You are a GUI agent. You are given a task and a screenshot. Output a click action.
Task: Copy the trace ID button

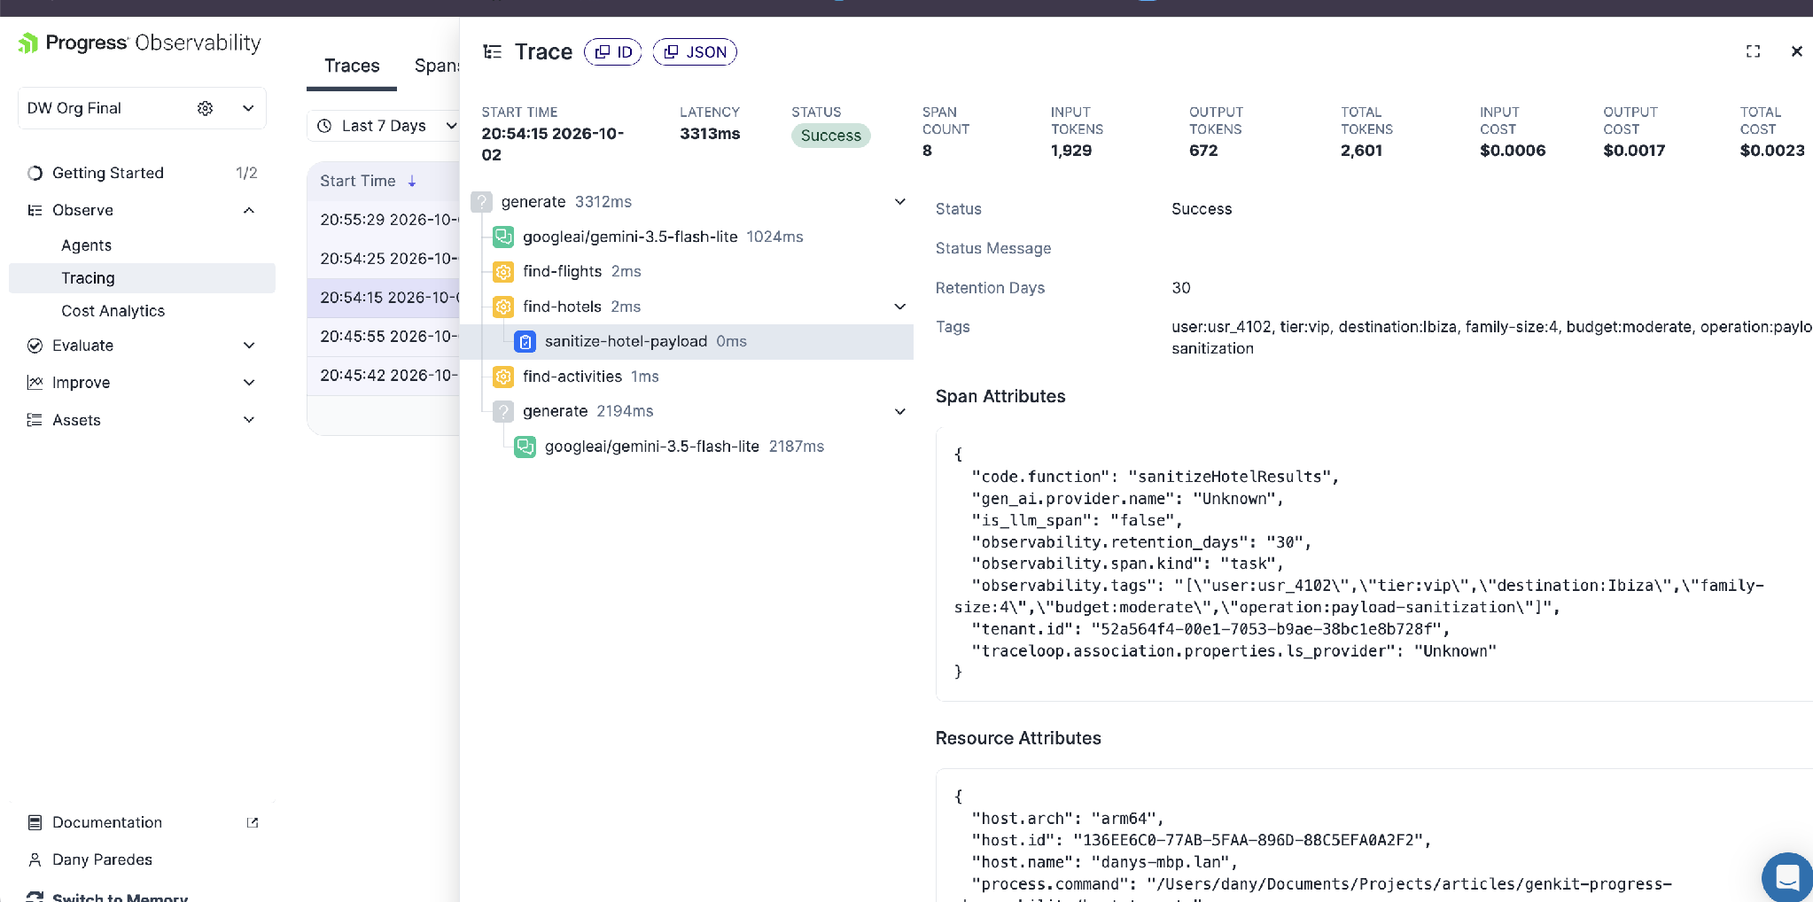(x=613, y=52)
